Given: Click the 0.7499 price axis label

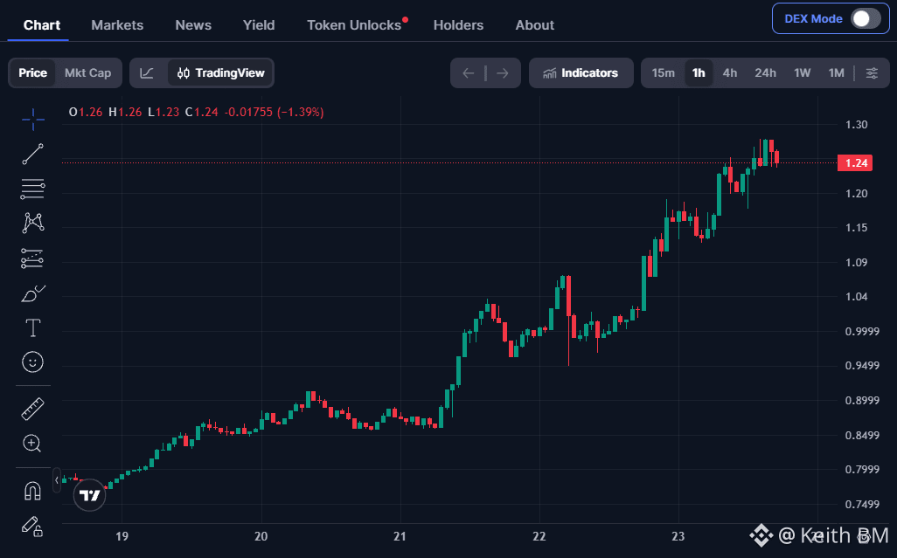Looking at the screenshot, I should 862,505.
